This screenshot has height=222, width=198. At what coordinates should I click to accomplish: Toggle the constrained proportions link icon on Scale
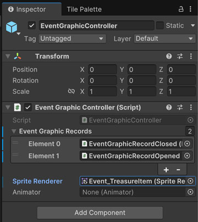71,91
